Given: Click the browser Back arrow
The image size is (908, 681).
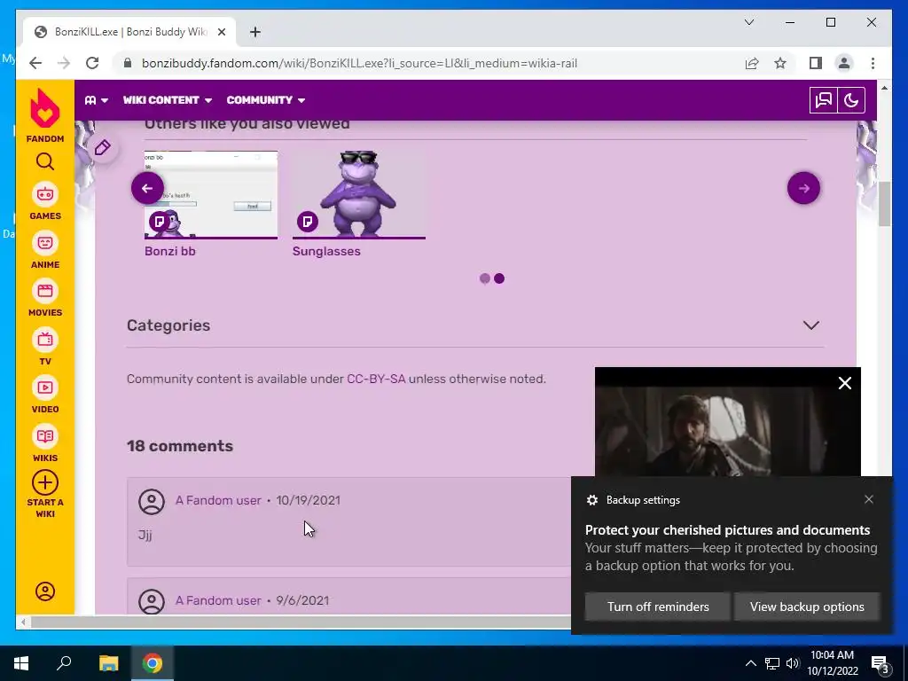Looking at the screenshot, I should 35,63.
